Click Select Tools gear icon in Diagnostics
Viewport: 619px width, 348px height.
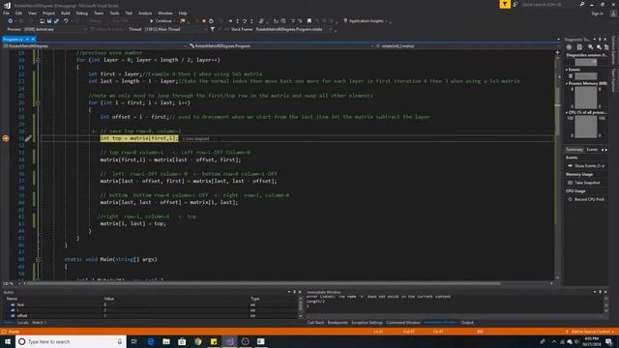click(569, 47)
